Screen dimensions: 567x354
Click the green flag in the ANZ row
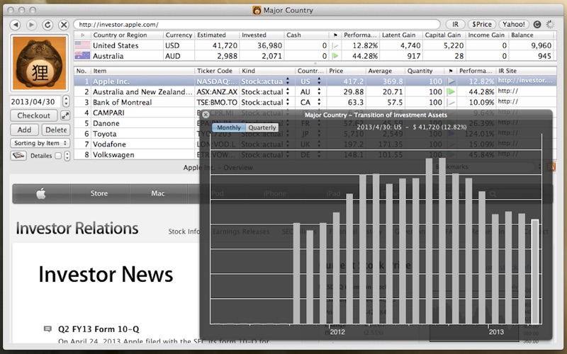click(x=451, y=92)
